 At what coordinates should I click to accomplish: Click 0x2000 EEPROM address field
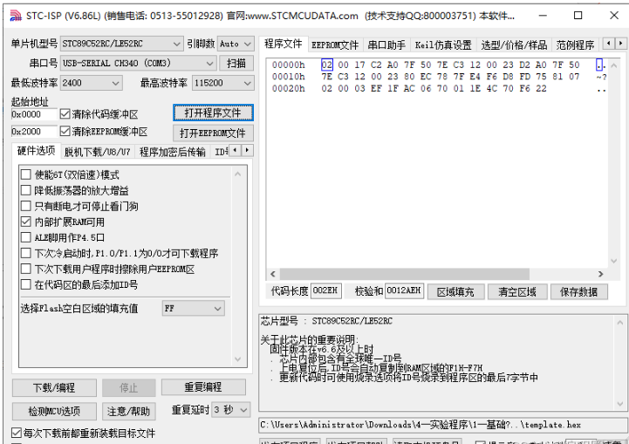[x=35, y=132]
